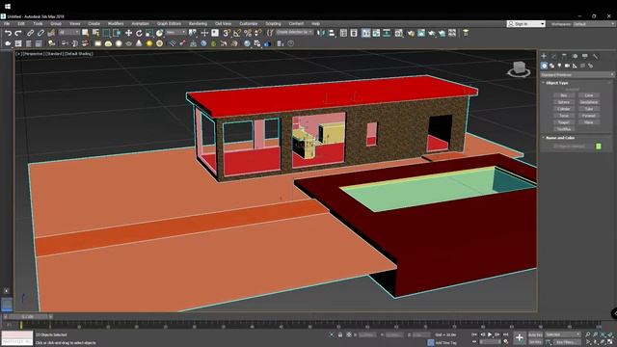Open the Selected key filter dropdown
The width and height of the screenshot is (617, 347).
563,334
